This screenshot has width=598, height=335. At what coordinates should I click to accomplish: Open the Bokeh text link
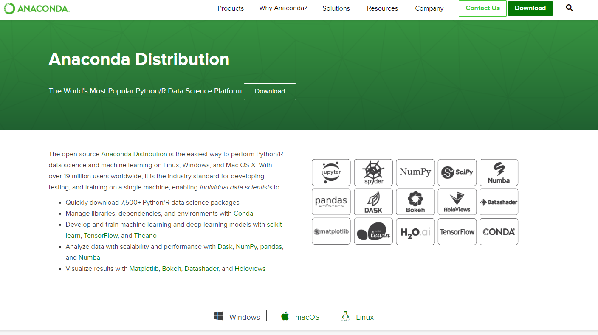coord(172,269)
